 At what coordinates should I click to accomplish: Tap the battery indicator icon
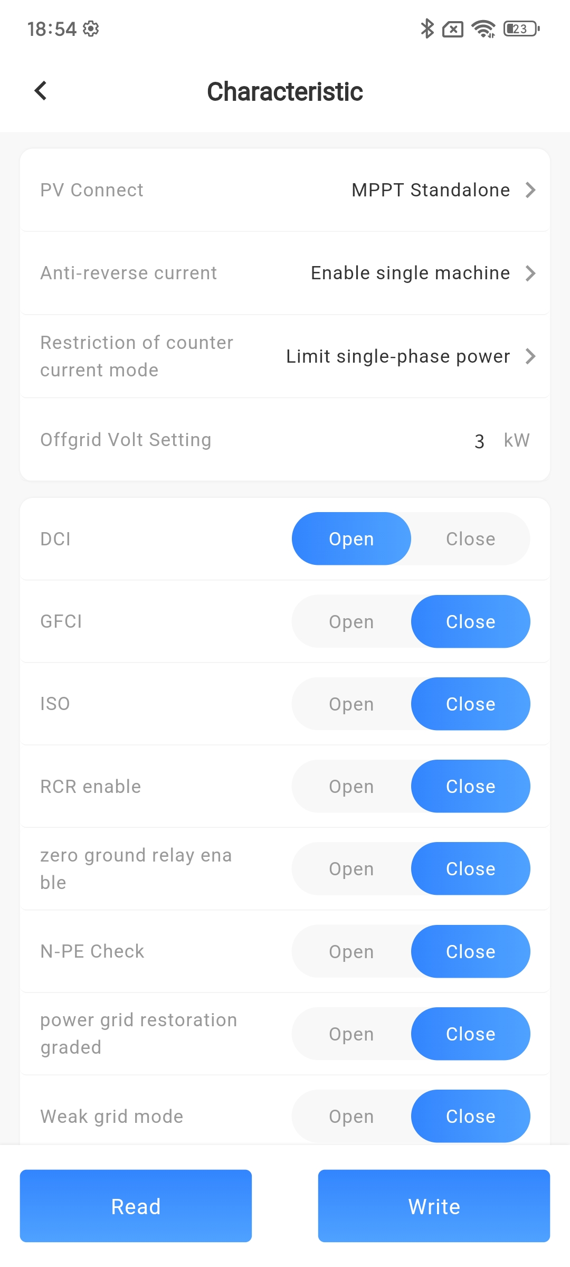(521, 29)
